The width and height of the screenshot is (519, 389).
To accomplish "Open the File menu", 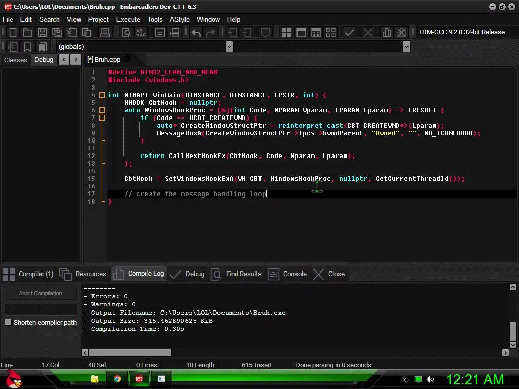I will (x=8, y=20).
